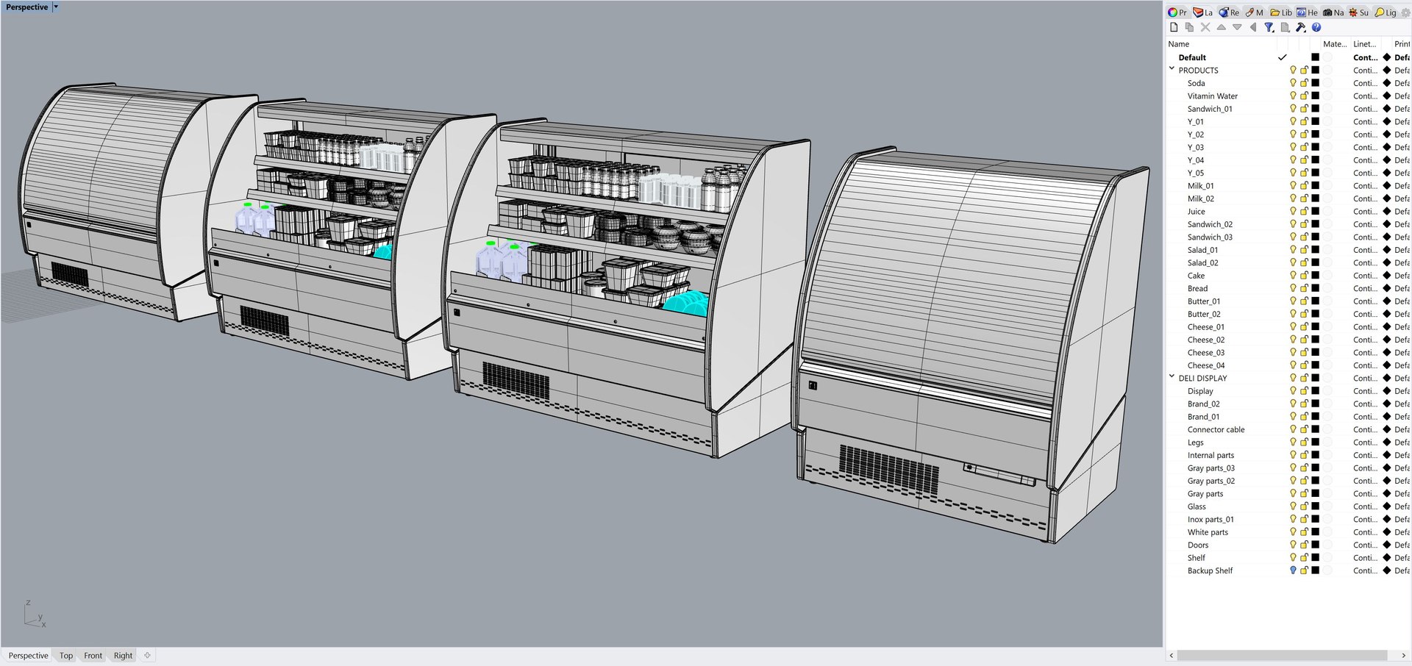Click the Perspective viewport title label

pyautogui.click(x=26, y=7)
